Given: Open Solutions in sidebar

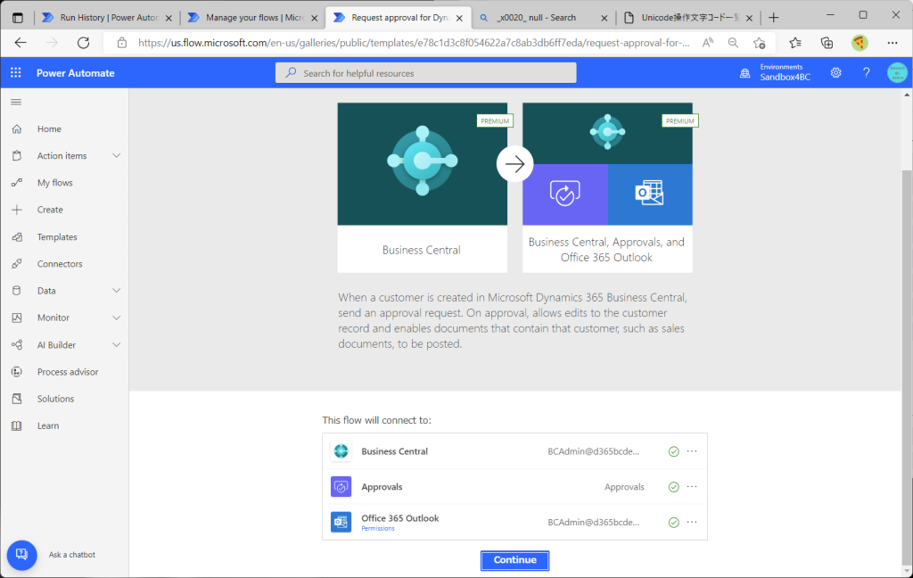Looking at the screenshot, I should (55, 399).
